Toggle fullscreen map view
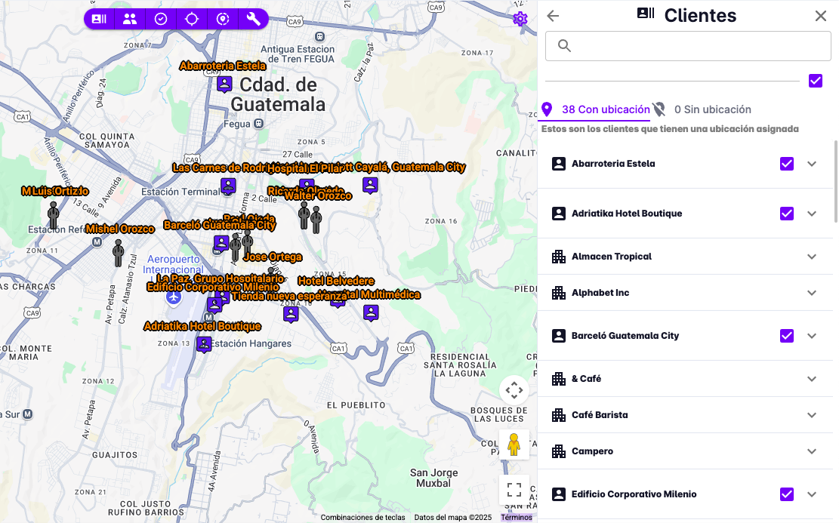Screen dimensions: 839x523 click(514, 489)
